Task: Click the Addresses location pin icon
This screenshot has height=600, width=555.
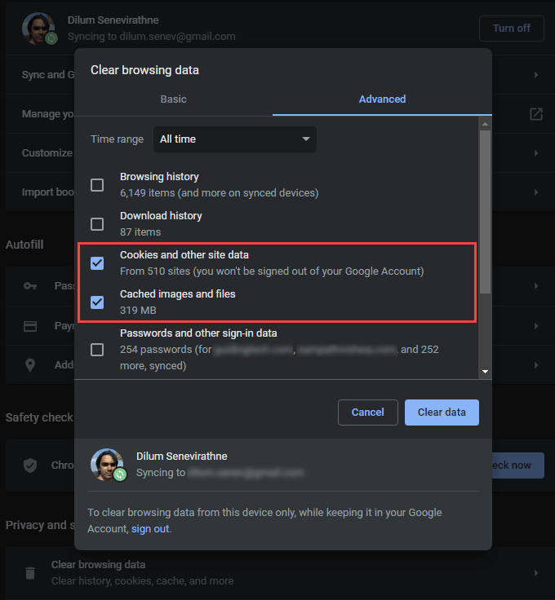Action: 30,365
